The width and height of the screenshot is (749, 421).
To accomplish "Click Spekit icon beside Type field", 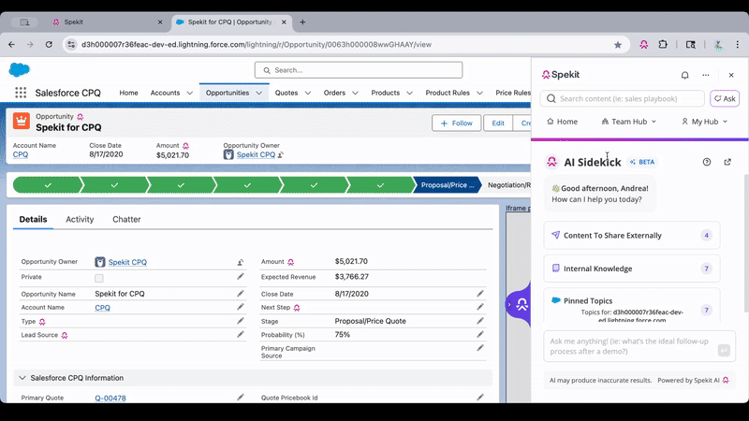I will tap(42, 322).
